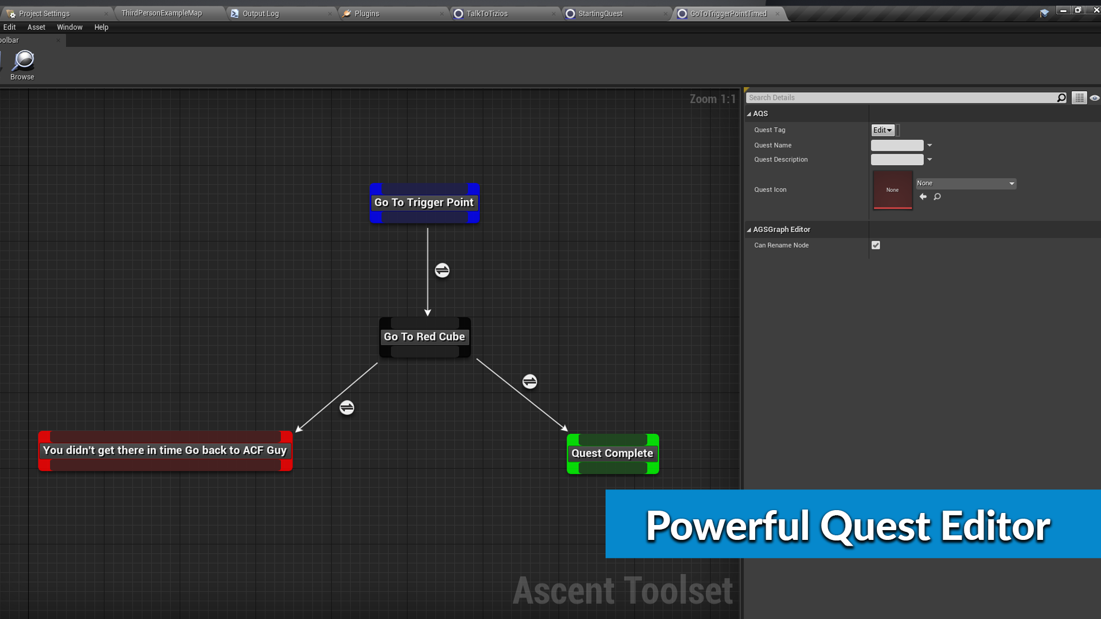The height and width of the screenshot is (619, 1101).
Task: Click the search icon in Details panel
Action: (x=1061, y=97)
